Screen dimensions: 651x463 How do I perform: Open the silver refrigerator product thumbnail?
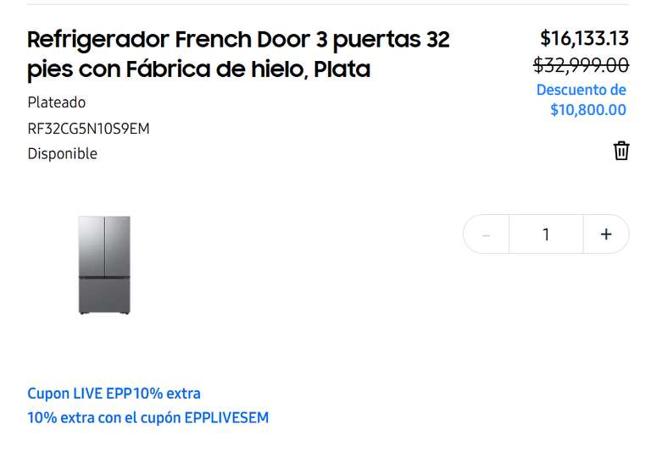[104, 265]
